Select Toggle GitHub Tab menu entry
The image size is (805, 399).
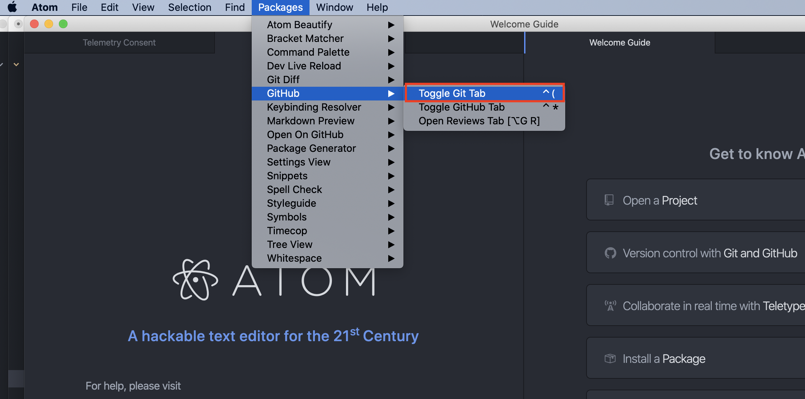tap(461, 107)
